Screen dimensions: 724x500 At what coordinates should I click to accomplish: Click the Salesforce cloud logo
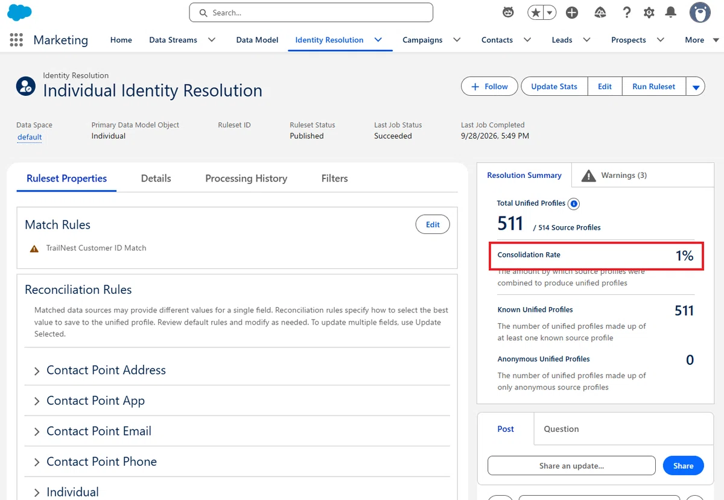click(x=20, y=12)
